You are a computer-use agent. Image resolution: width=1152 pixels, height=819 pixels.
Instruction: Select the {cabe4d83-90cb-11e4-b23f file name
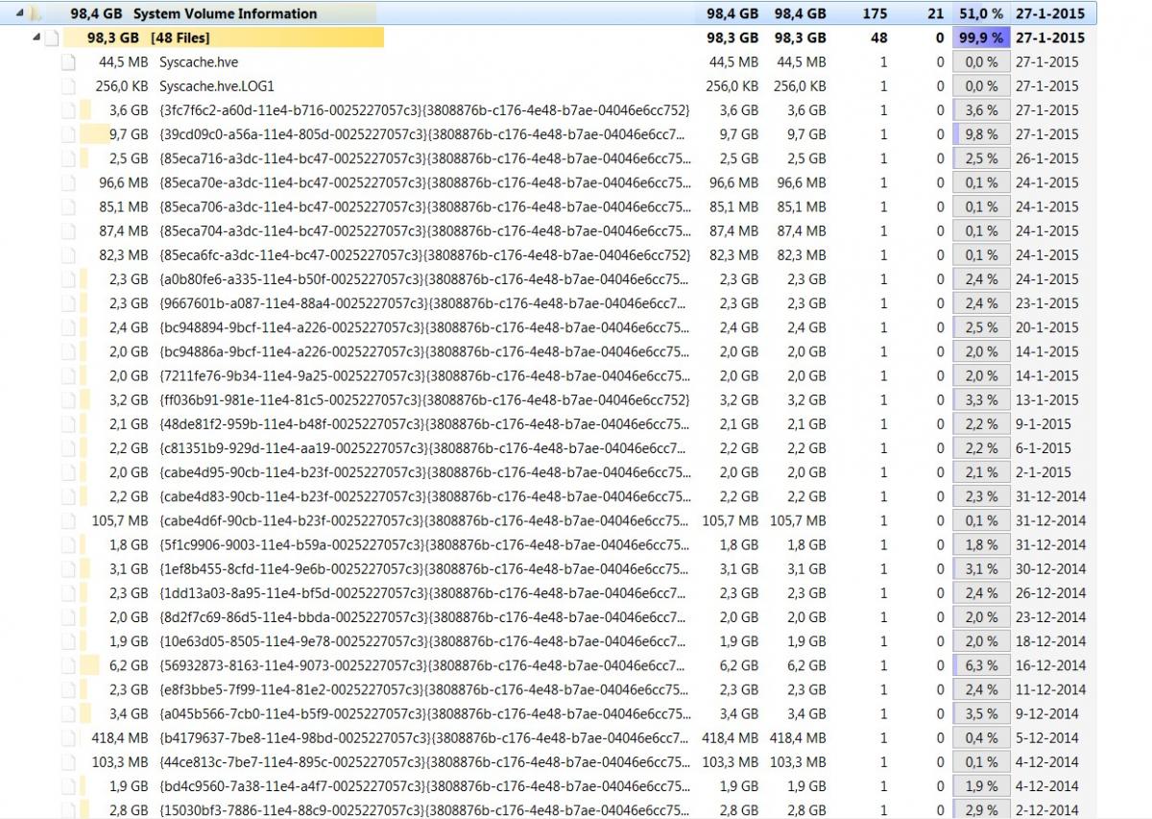click(x=424, y=496)
